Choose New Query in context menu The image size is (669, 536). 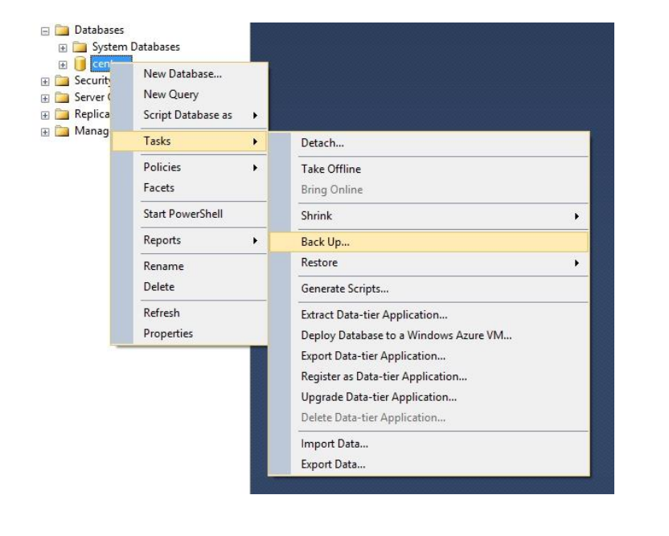coord(170,94)
